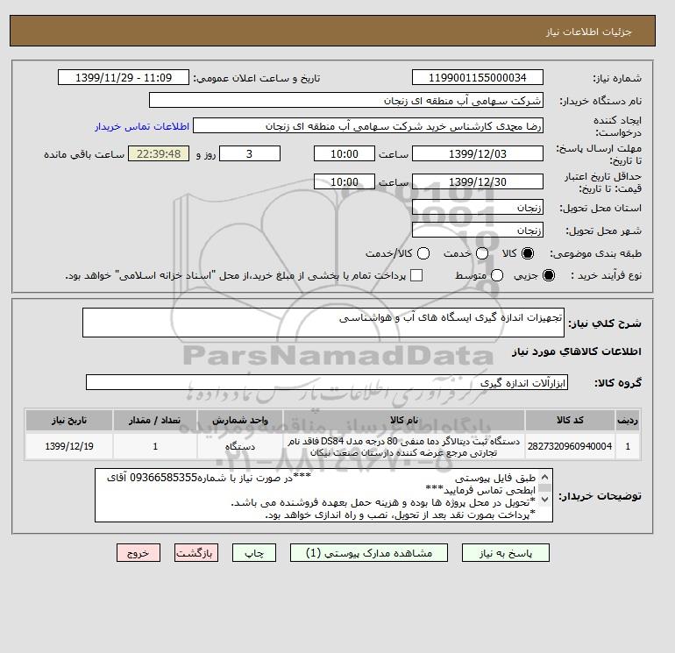
Task: Click the response deadline date 1399/12/03
Action: (478, 153)
